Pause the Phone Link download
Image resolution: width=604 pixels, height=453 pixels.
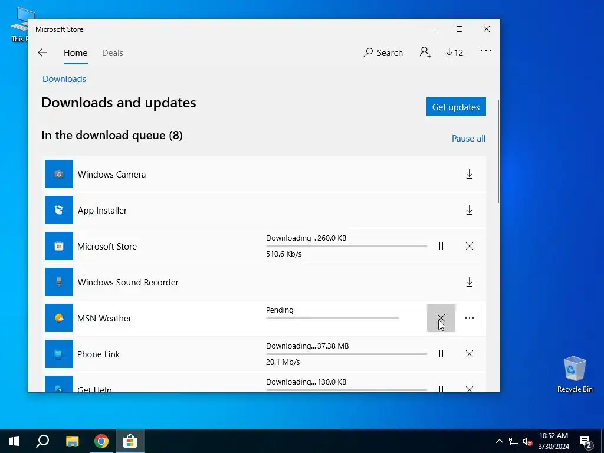click(441, 354)
